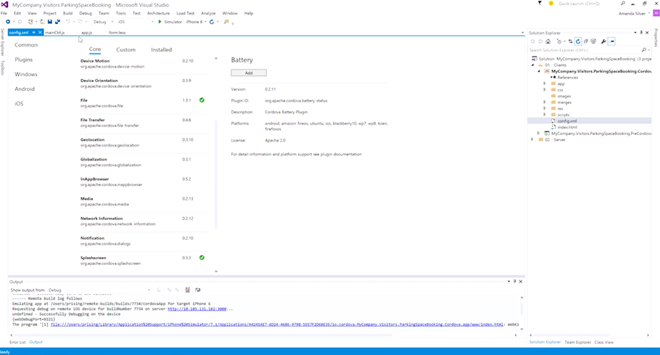Click the Collapse All icon in Solution Explorer
Screen dimensions: 660x355
point(585,41)
